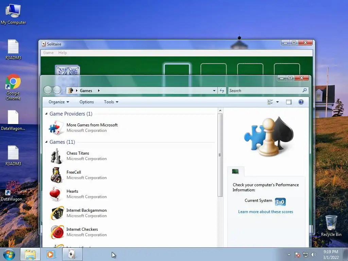
Task: Click the Show desktop strip at taskbar end
Action: pos(346,254)
